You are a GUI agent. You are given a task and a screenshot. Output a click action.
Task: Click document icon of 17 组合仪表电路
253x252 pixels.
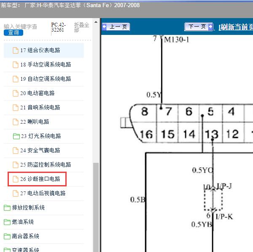(x=16, y=50)
